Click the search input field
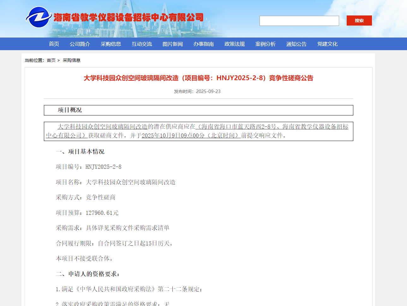 (x=299, y=21)
